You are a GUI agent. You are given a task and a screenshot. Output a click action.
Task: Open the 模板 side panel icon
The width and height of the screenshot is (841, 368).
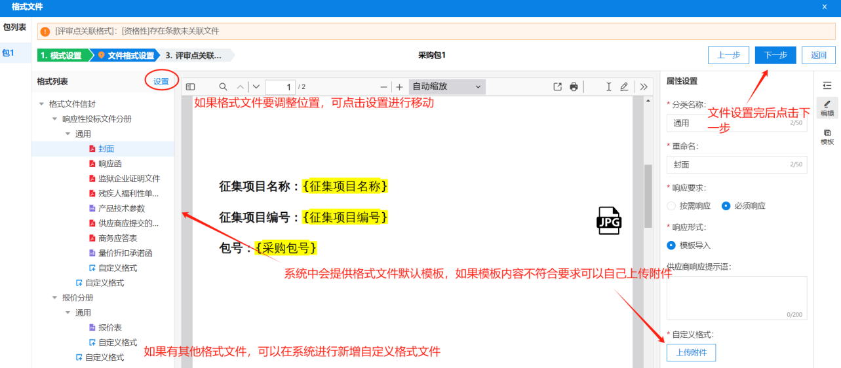click(x=827, y=136)
